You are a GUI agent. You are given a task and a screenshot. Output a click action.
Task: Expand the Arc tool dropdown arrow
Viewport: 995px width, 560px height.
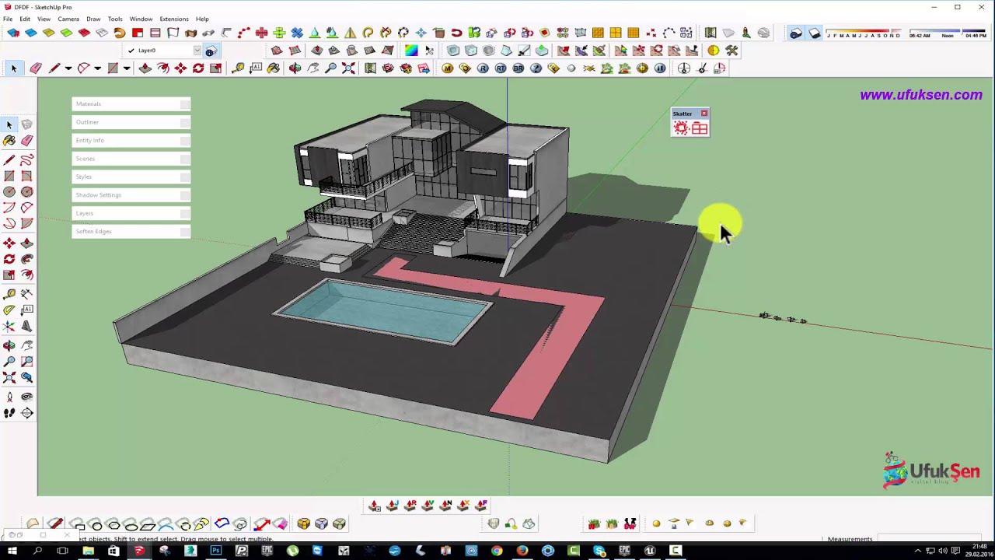click(97, 68)
